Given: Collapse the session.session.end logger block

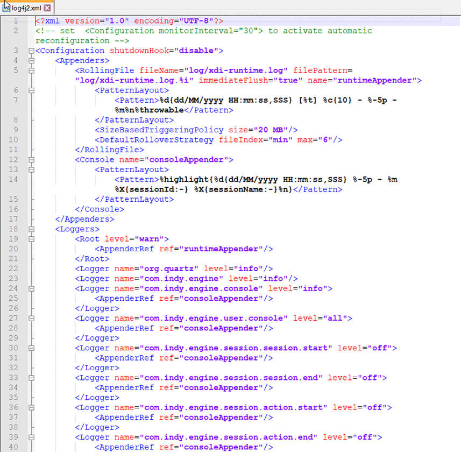Looking at the screenshot, I should [31, 377].
